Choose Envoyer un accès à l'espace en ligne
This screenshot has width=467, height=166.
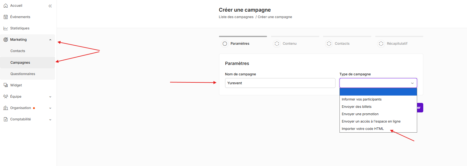378,121
